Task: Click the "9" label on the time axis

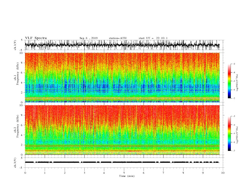Action: 203,173
